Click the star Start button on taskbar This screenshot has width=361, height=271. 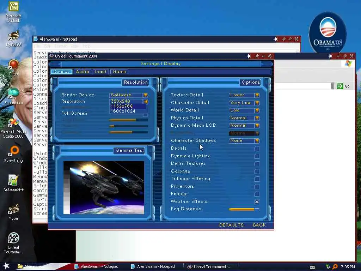pyautogui.click(x=6, y=266)
